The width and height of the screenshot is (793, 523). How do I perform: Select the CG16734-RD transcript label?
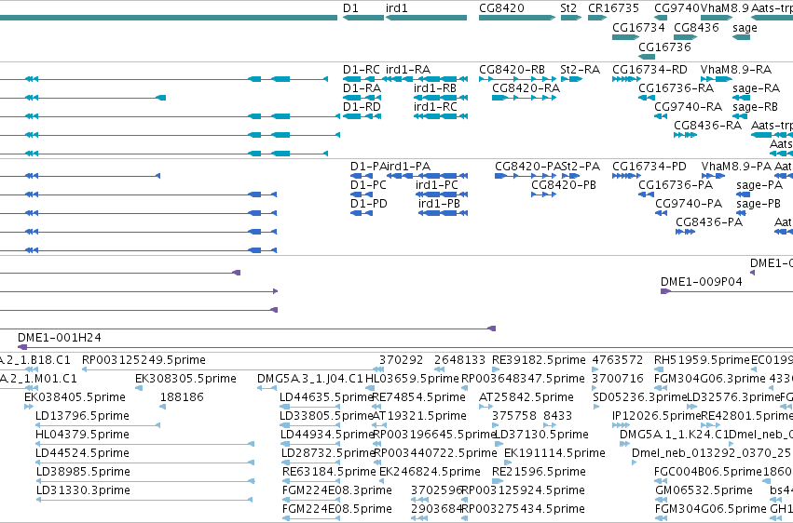pyautogui.click(x=649, y=70)
